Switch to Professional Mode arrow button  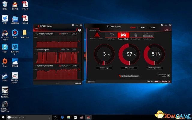coord(169,76)
